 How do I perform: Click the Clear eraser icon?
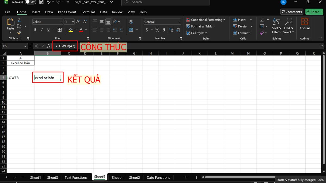(262, 33)
